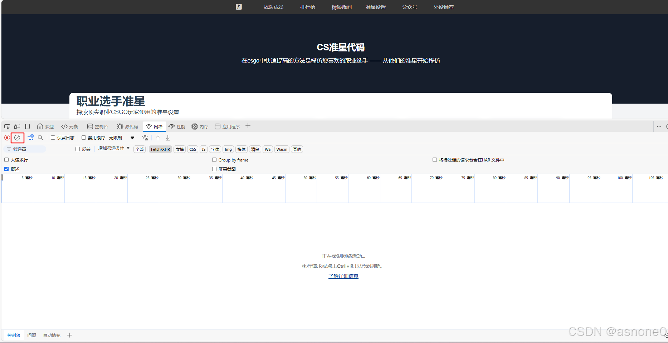Uncheck the 概述 overview checkbox

6,169
